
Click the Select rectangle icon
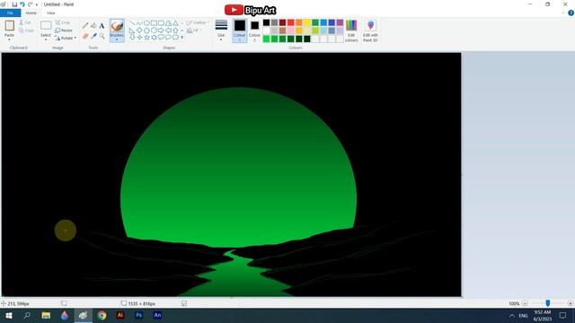(x=46, y=25)
